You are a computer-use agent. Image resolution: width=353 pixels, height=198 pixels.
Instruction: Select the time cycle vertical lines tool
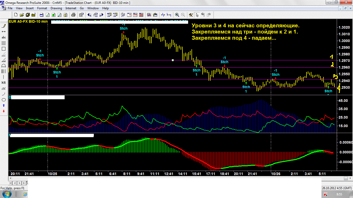(4, 71)
